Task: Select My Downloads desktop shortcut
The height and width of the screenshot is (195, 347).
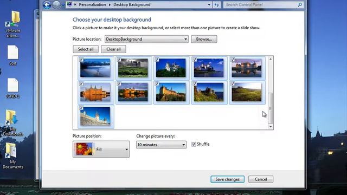Action: click(12, 123)
